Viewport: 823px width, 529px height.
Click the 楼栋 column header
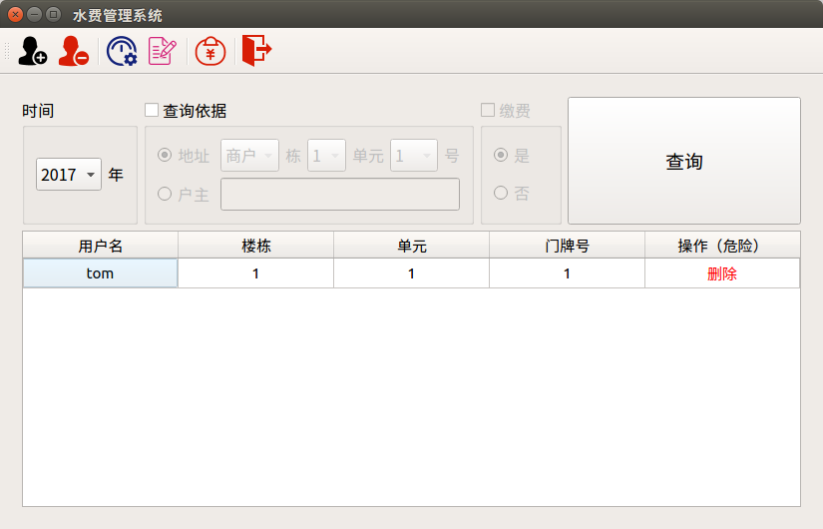coord(256,246)
